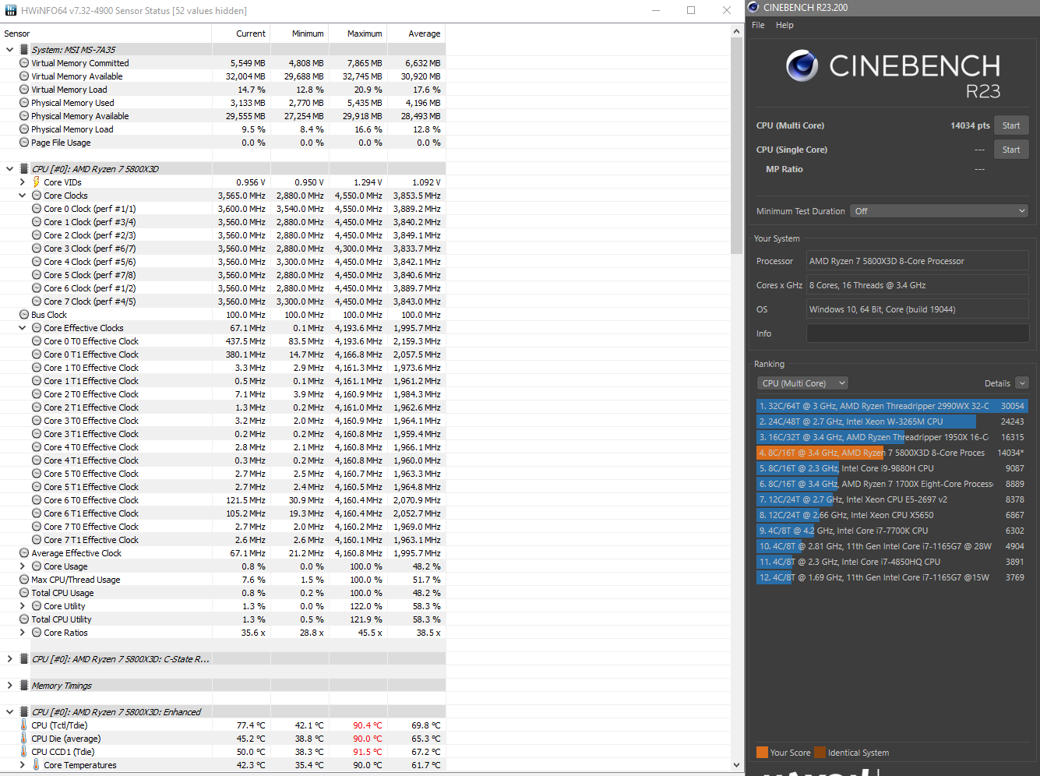Collapse the Core Clocks row
Screen dimensions: 1040x776
(x=22, y=196)
